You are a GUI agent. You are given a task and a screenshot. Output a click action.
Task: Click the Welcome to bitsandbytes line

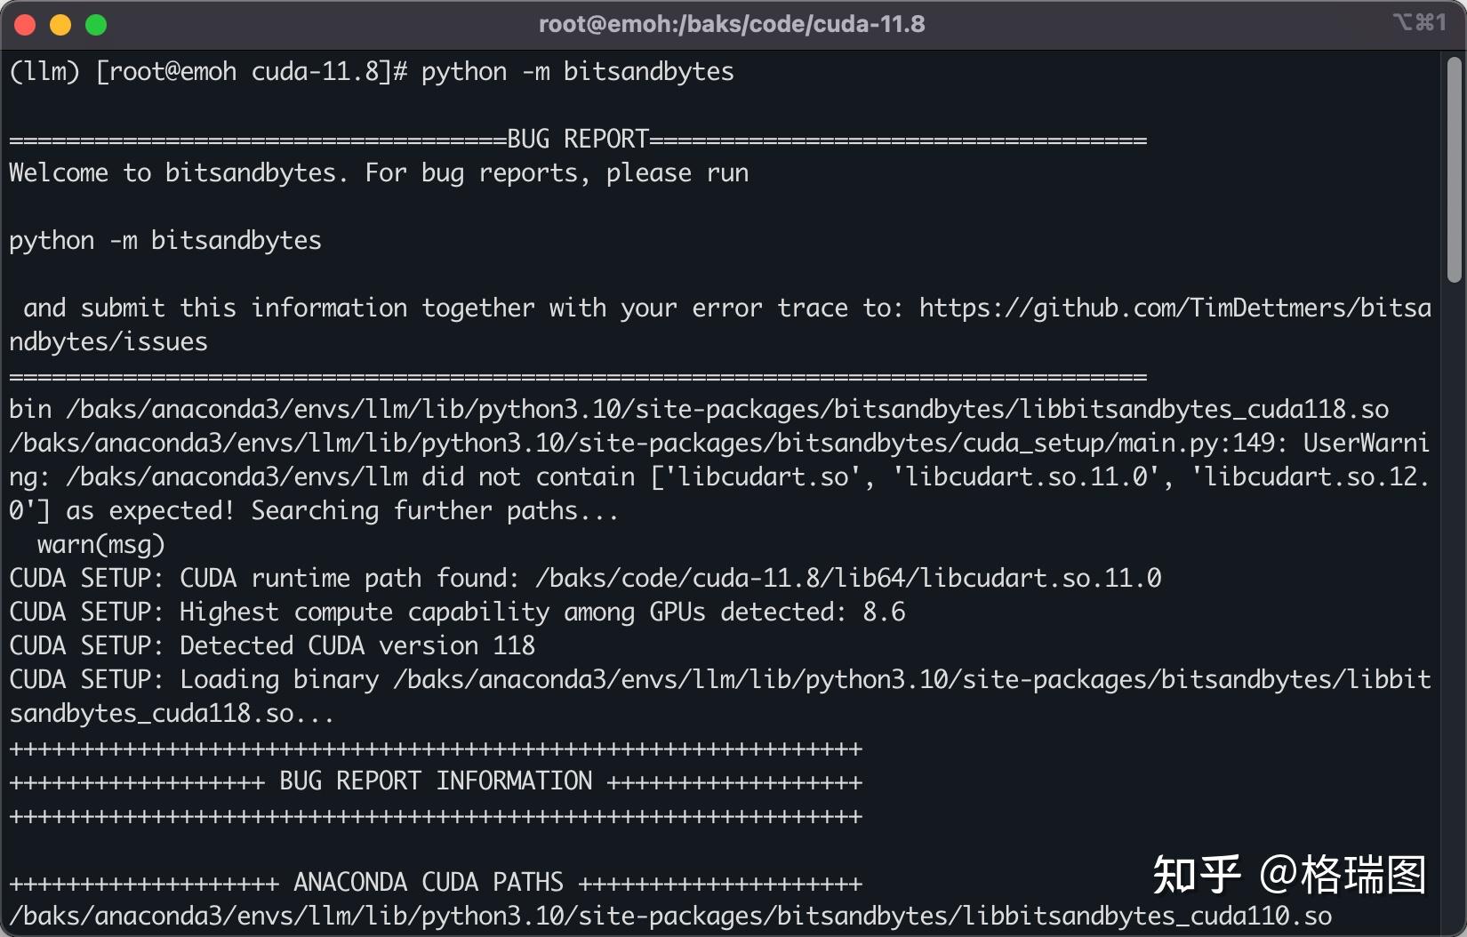pos(378,173)
